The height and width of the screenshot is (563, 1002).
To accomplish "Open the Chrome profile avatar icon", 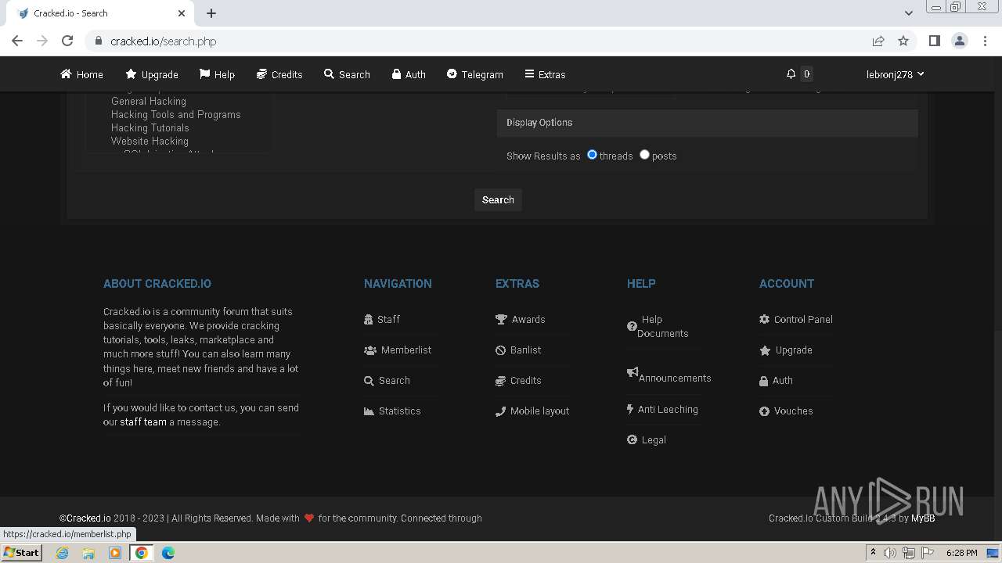I will point(959,41).
